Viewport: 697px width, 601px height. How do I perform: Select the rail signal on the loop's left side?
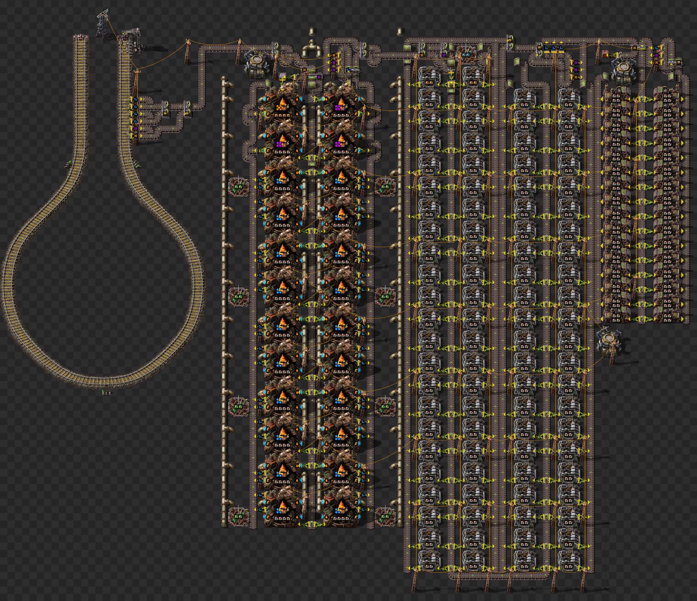coord(69,164)
